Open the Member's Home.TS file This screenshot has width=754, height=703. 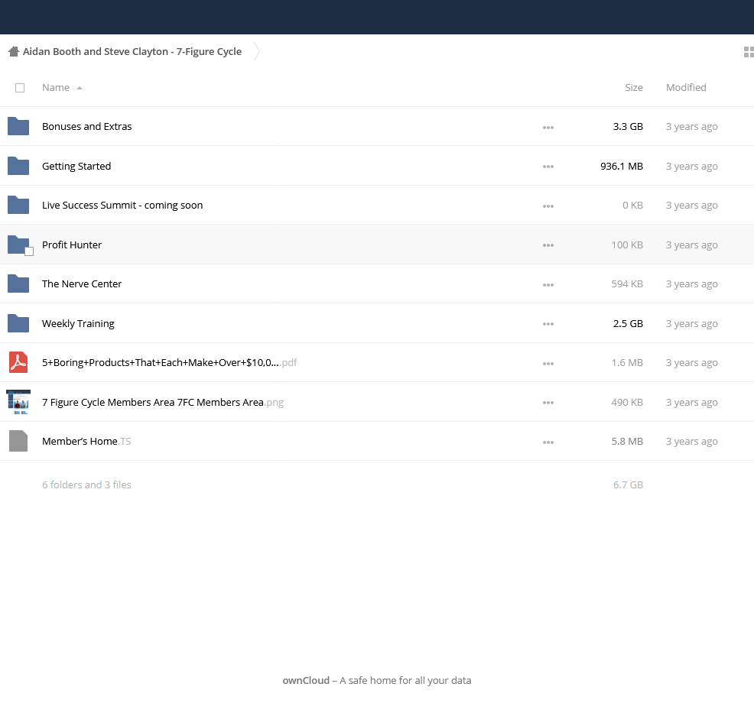pyautogui.click(x=86, y=441)
